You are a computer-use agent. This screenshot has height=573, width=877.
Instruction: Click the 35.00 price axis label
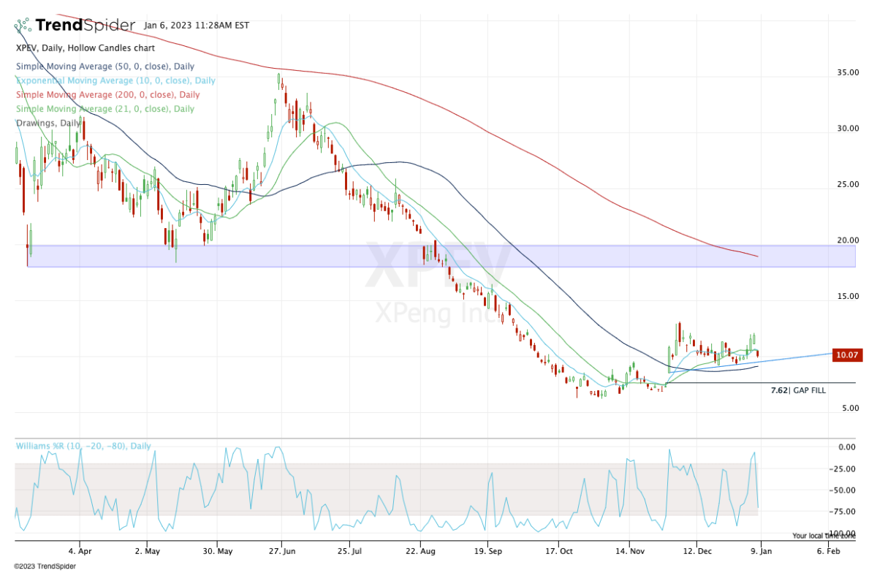[848, 73]
